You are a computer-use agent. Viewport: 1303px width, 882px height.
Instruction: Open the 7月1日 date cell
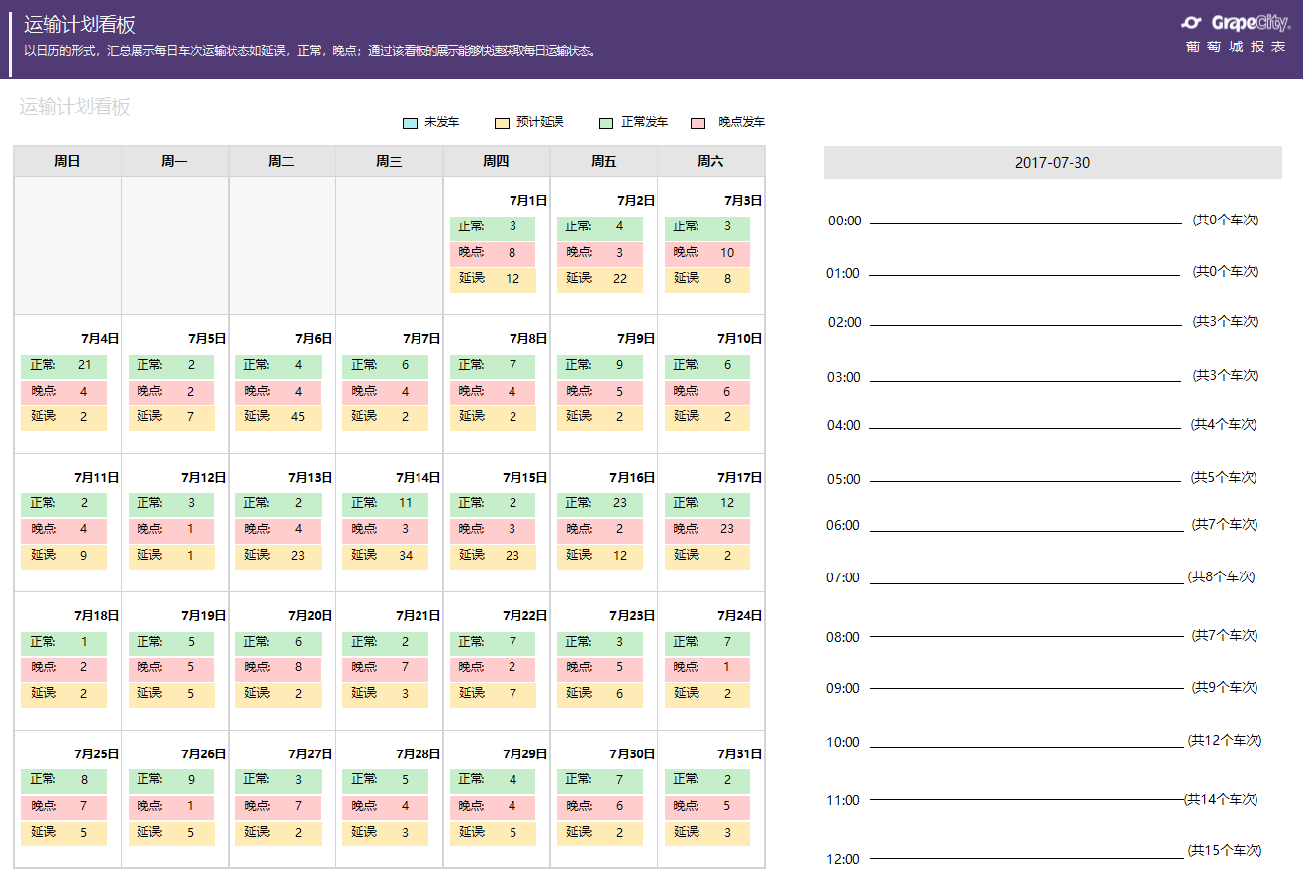[x=528, y=200]
